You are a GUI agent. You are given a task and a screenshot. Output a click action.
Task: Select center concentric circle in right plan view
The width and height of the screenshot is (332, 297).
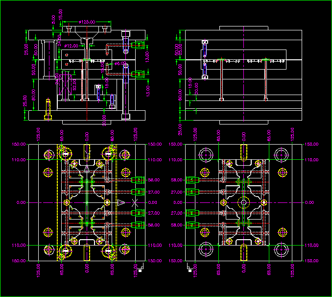(x=244, y=202)
